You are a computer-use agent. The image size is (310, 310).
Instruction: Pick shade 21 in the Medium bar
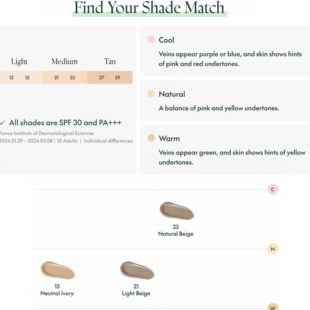57,78
